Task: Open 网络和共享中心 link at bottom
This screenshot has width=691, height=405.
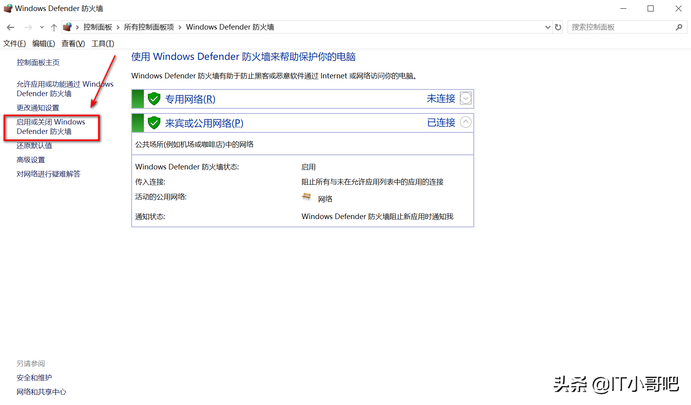Action: pyautogui.click(x=41, y=392)
